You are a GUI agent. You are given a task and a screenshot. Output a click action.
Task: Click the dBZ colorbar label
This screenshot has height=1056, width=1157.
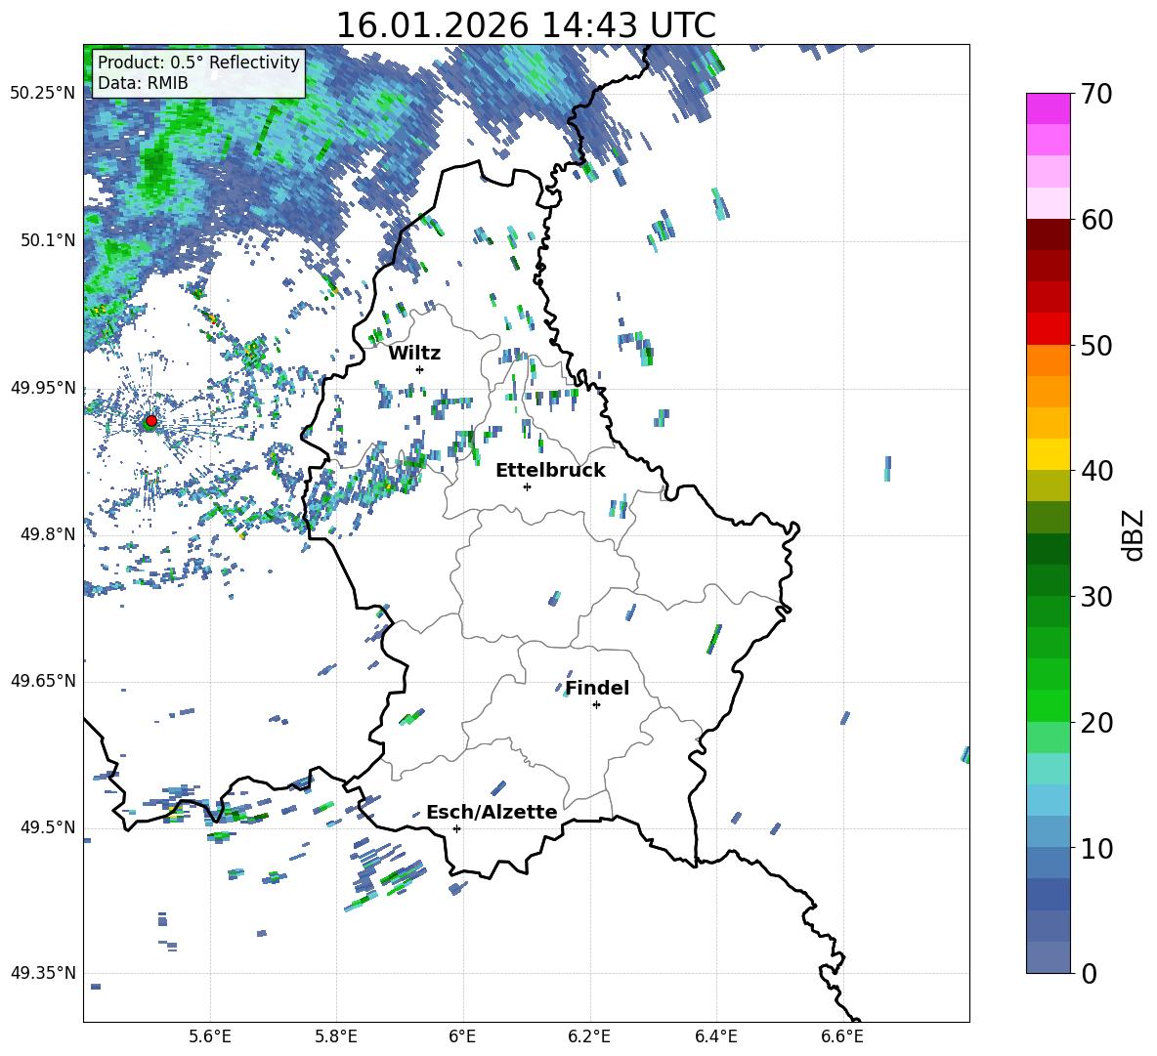pyautogui.click(x=1135, y=534)
